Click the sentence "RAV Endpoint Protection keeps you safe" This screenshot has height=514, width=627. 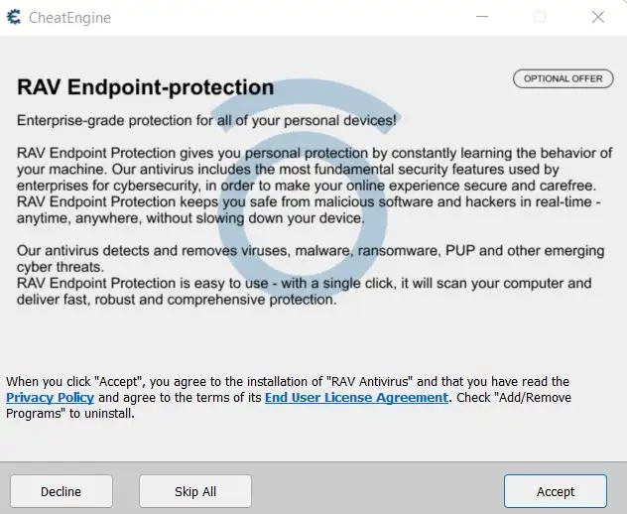point(309,210)
